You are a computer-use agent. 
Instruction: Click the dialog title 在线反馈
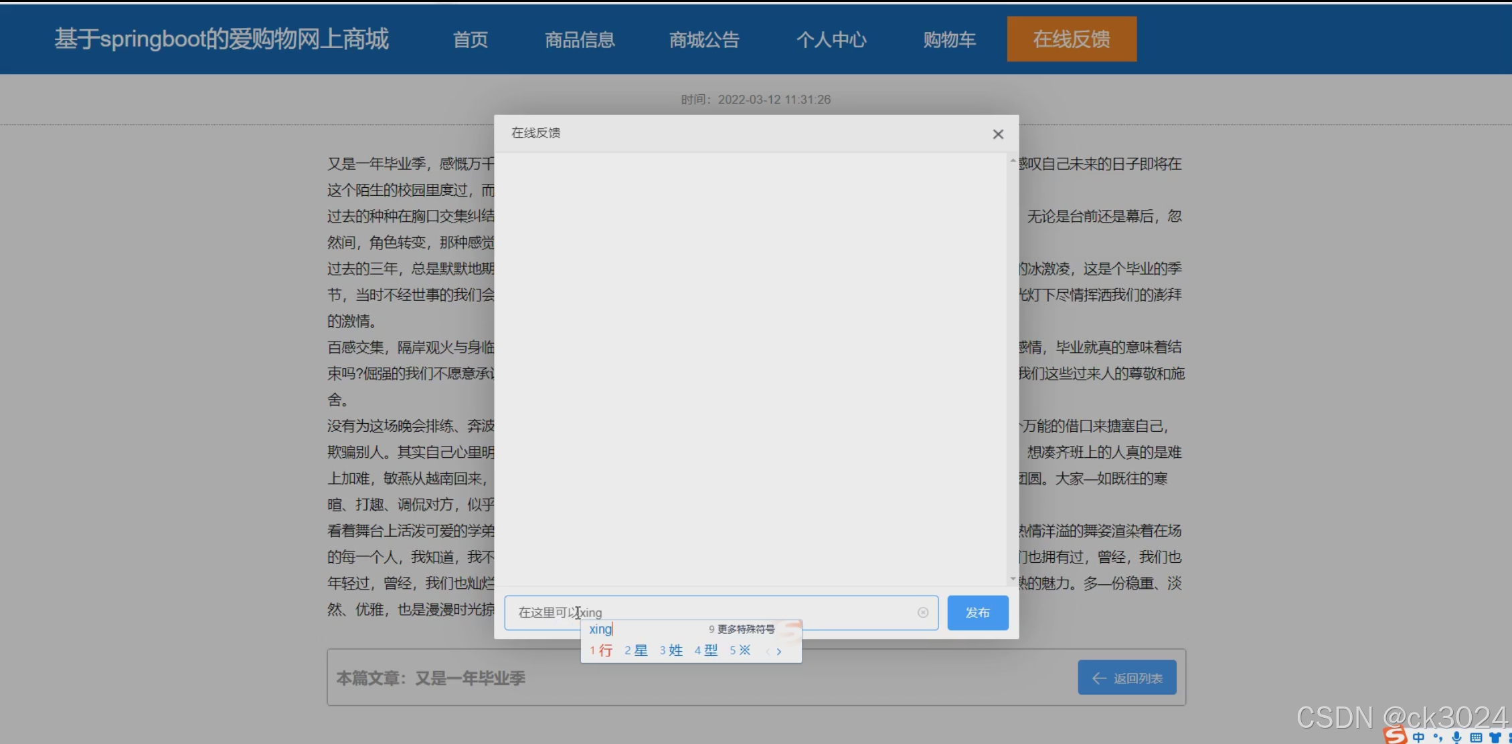click(x=536, y=133)
